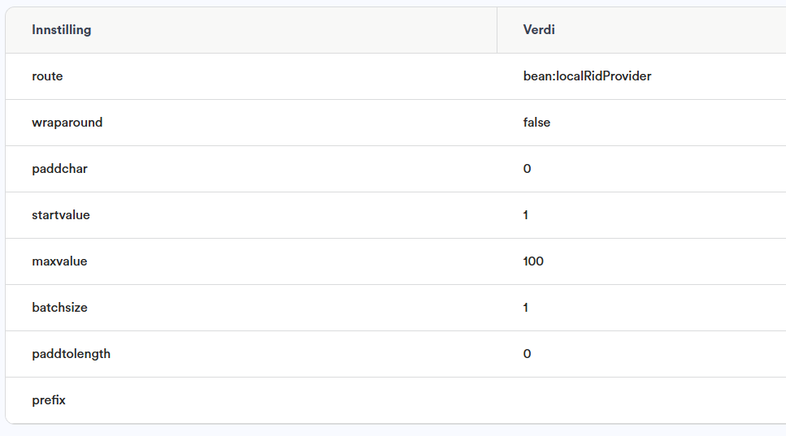This screenshot has height=436, width=786.
Task: Select the startvalue setting name
Action: [61, 215]
